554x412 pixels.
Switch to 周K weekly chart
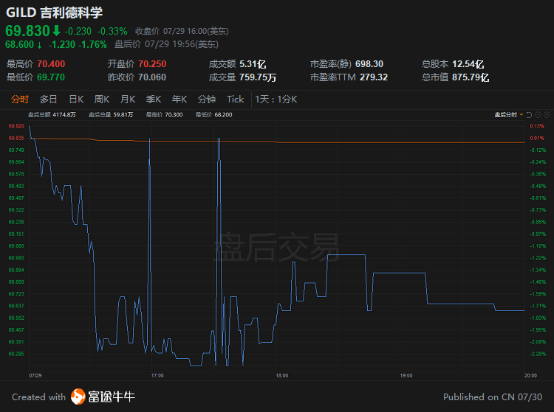click(102, 99)
